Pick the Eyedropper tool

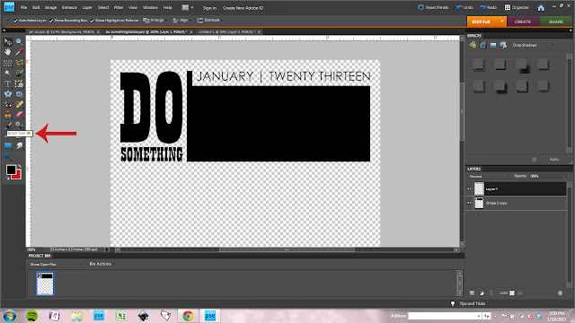click(19, 52)
